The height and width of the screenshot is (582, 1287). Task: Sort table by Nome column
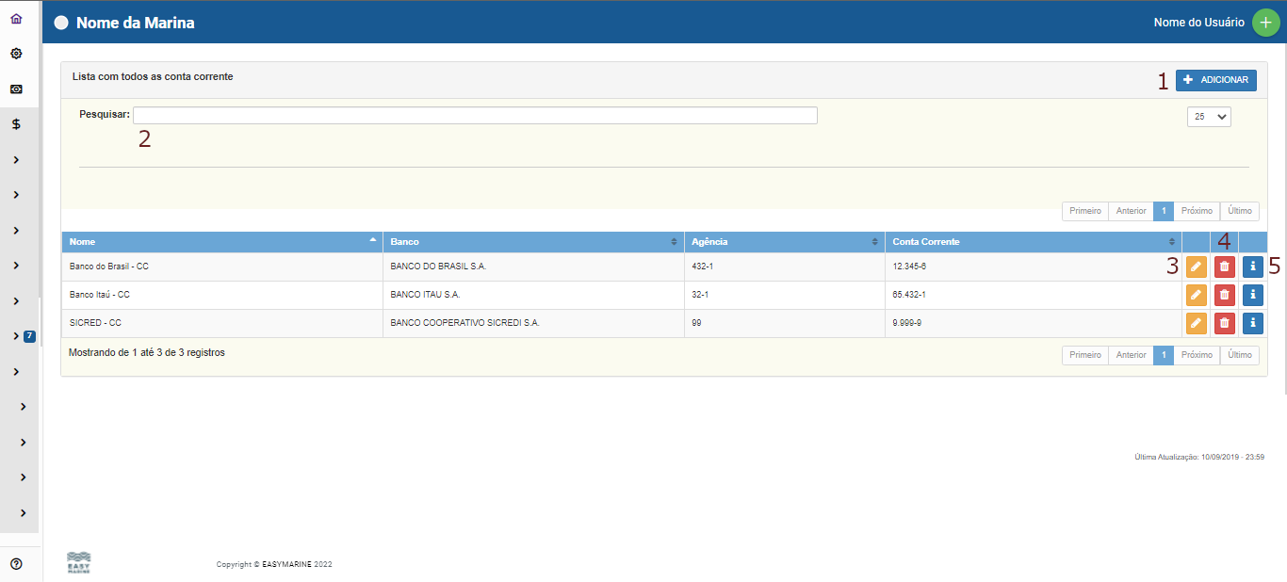[x=221, y=242]
